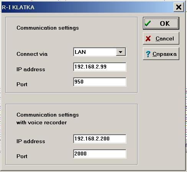The height and width of the screenshot is (172, 187).
Task: Focus the IP address field showing 192.168.2.99
Action: click(x=100, y=67)
